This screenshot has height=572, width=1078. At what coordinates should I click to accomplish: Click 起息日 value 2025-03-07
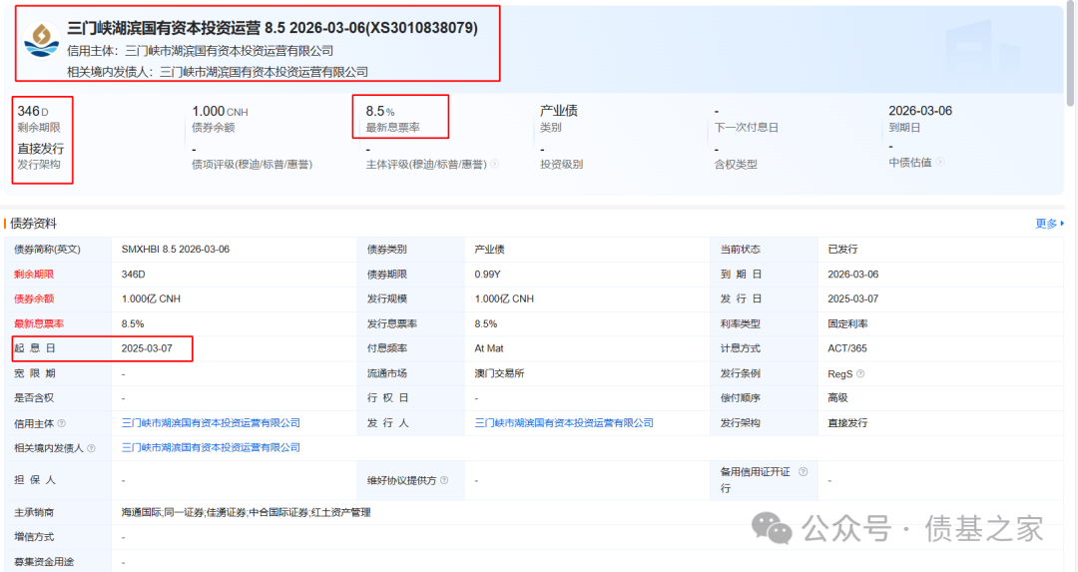pos(147,348)
